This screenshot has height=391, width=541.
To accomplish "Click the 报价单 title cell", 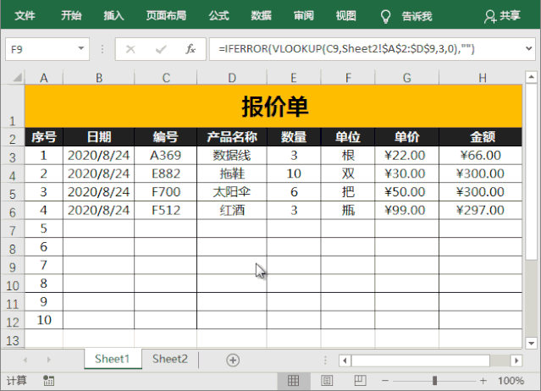I will [x=273, y=106].
